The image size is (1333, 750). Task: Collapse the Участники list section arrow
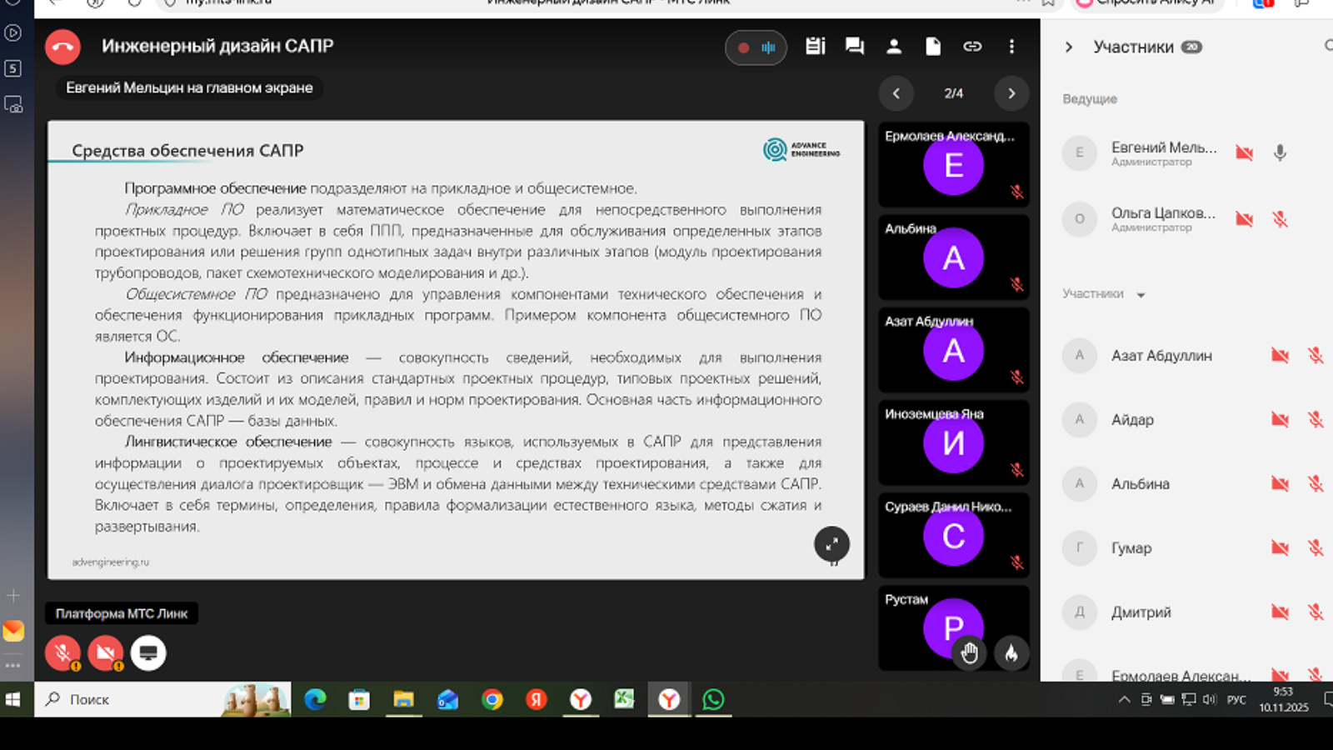pyautogui.click(x=1141, y=295)
